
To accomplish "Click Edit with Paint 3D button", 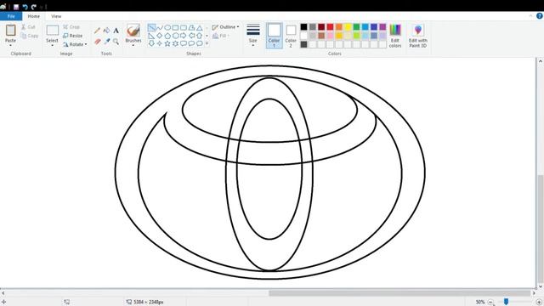I will pos(417,36).
